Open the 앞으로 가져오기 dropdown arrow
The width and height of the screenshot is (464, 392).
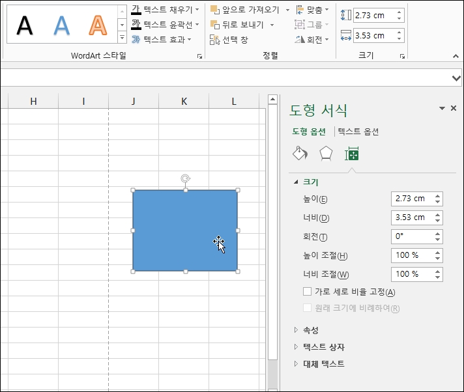pyautogui.click(x=287, y=10)
